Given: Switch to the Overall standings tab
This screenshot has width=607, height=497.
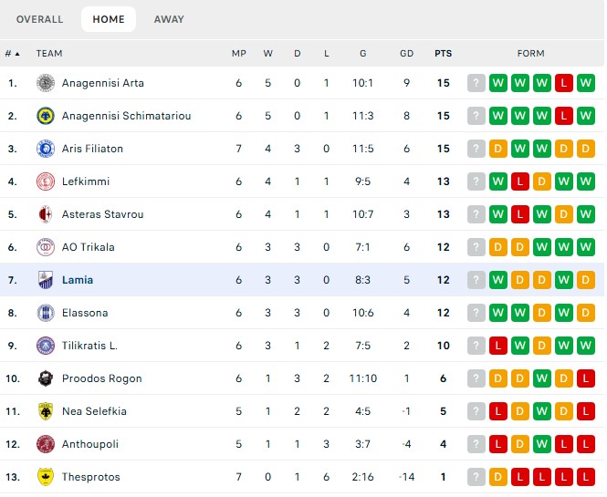Looking at the screenshot, I should click(40, 19).
